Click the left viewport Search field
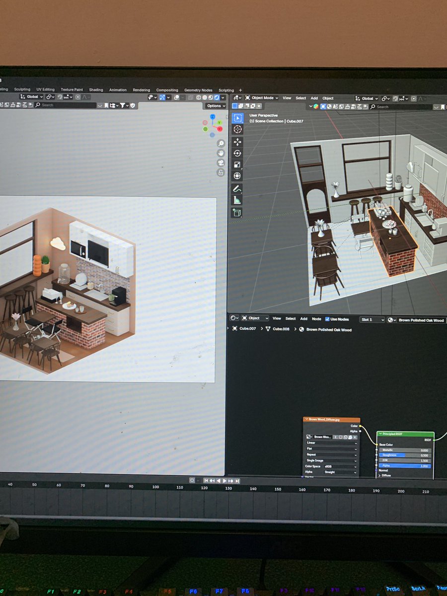Image resolution: width=447 pixels, height=596 pixels. pos(66,105)
